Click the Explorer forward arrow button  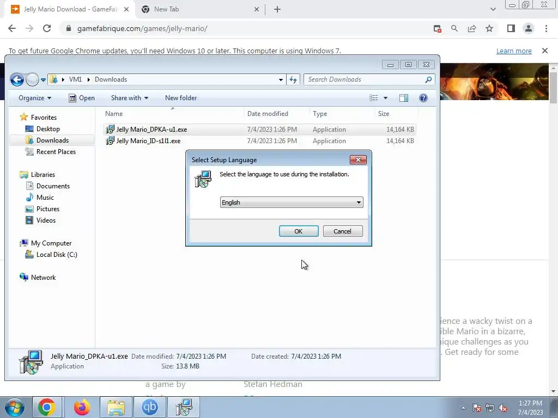pos(32,79)
